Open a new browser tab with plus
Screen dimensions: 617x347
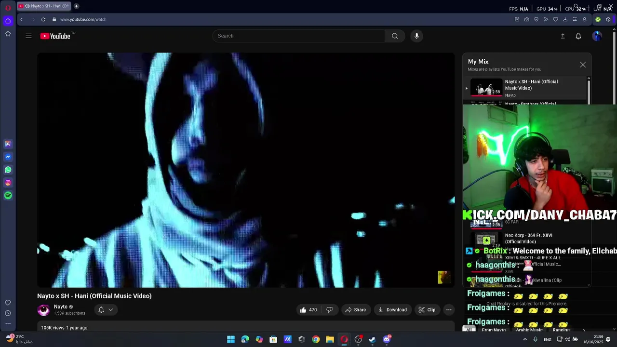coord(76,6)
